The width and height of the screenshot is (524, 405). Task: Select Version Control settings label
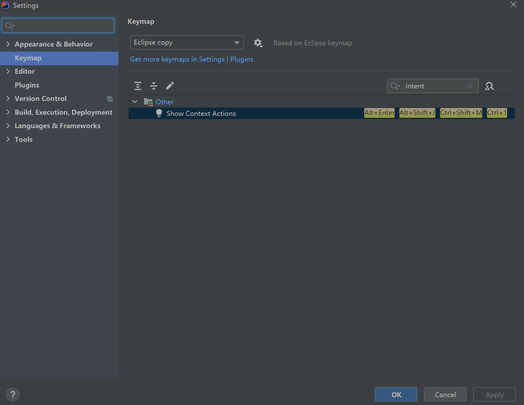pos(41,98)
